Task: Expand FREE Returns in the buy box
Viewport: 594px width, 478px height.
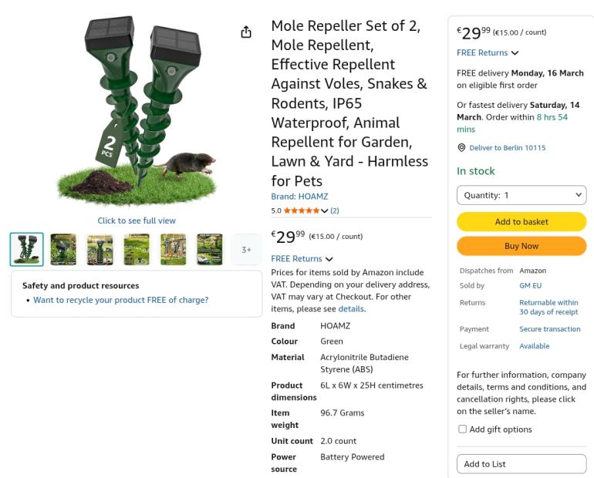Action: tap(488, 53)
